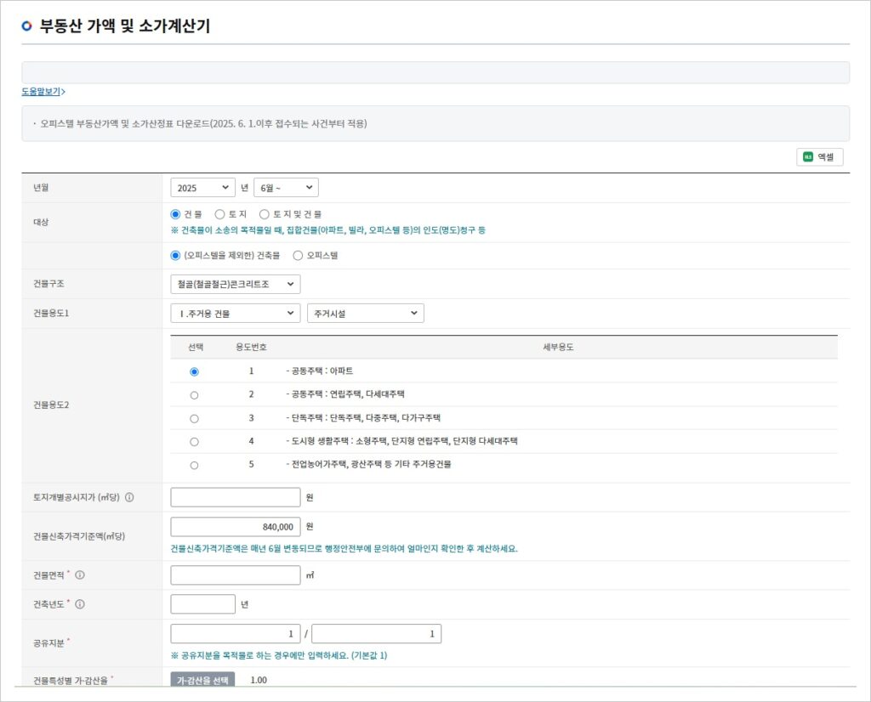The height and width of the screenshot is (702, 871).
Task: Select usage number 3 단독주택 radio
Action: [x=194, y=418]
